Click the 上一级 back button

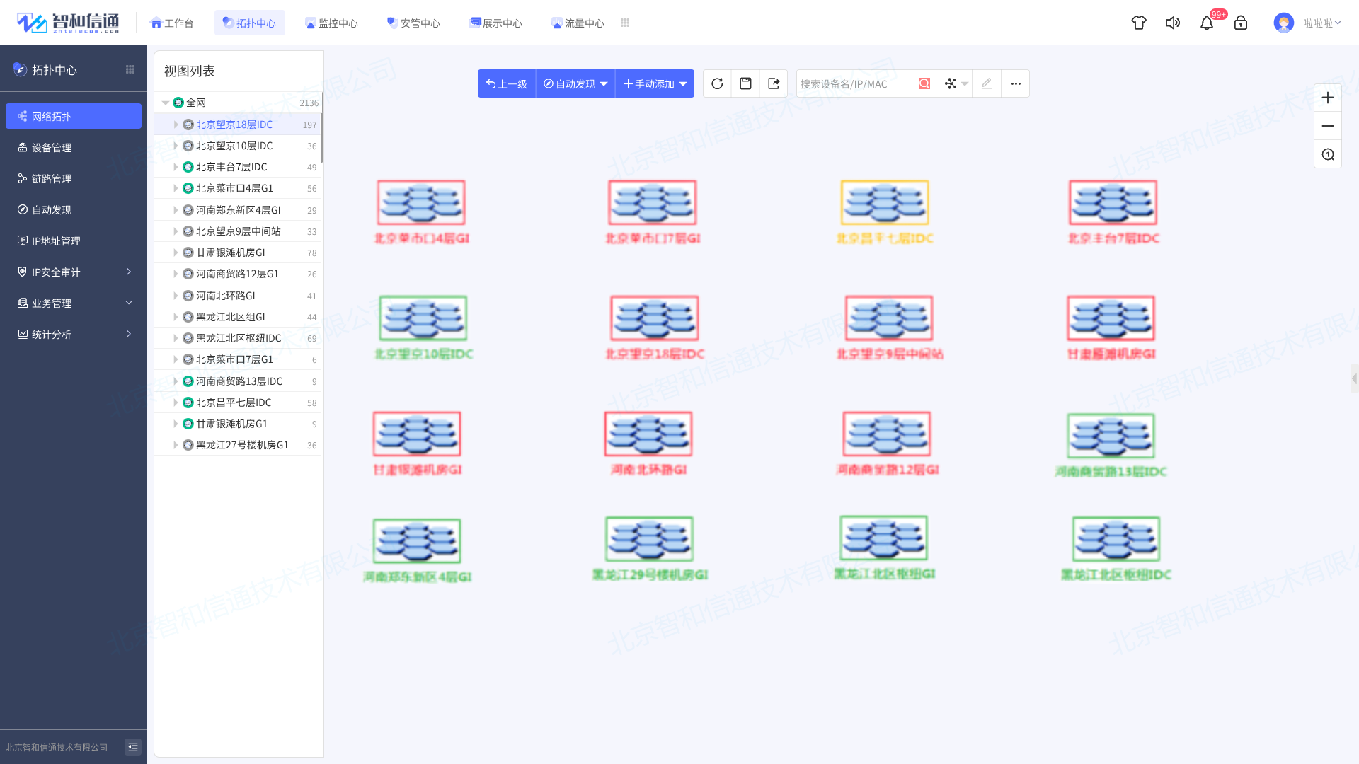(x=506, y=83)
